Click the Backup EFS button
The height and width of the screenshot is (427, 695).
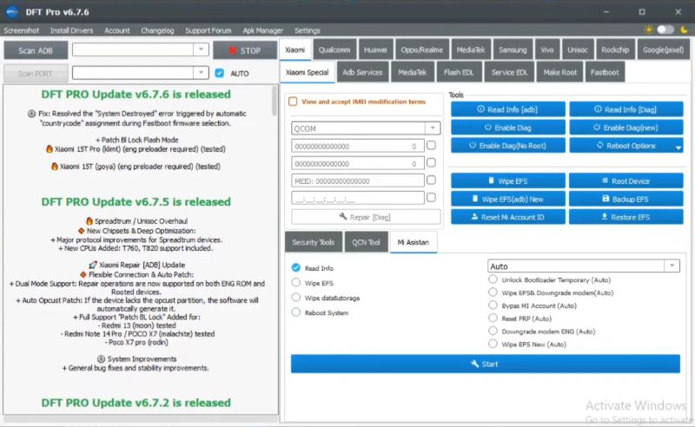coord(625,200)
